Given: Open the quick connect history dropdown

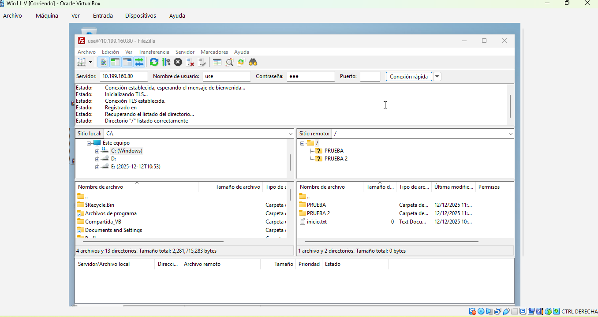Looking at the screenshot, I should point(437,76).
